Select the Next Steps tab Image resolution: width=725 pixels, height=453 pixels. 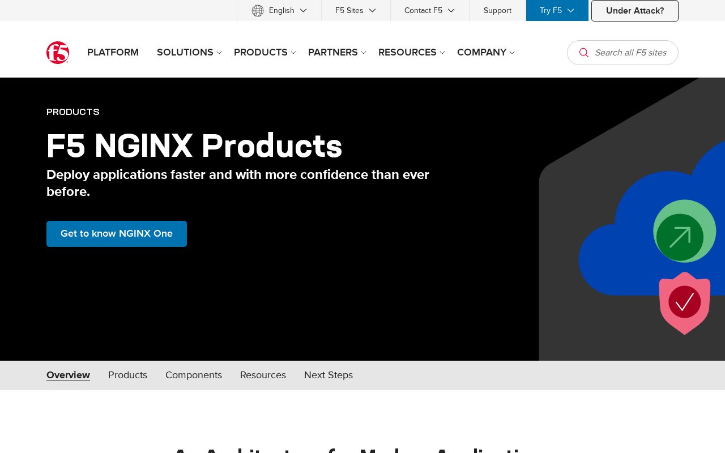point(329,375)
